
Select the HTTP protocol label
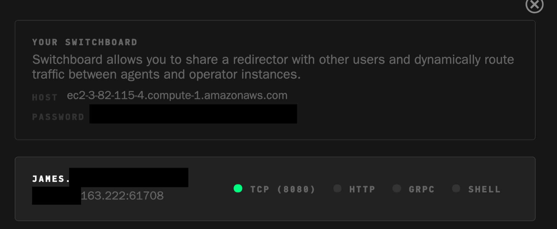coord(362,189)
